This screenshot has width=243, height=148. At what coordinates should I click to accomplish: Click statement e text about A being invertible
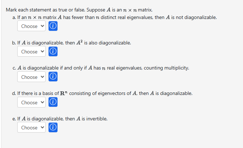(61, 119)
